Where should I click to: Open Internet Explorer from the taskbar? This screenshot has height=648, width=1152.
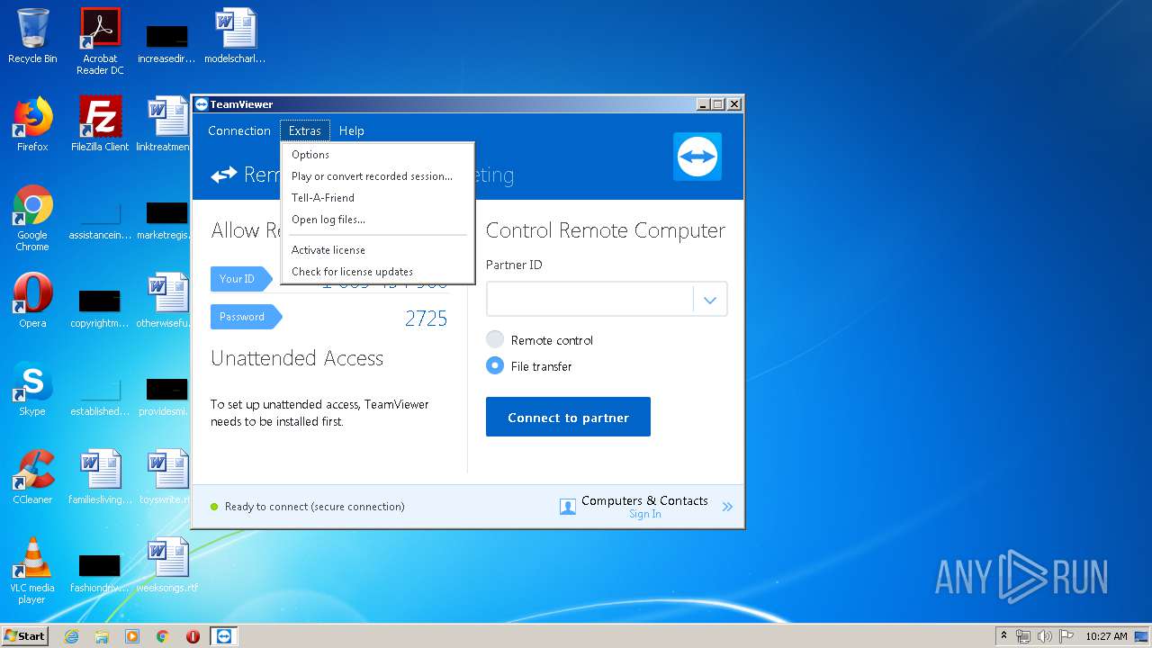71,636
